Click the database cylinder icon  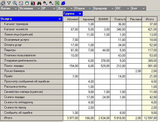coord(27,3)
